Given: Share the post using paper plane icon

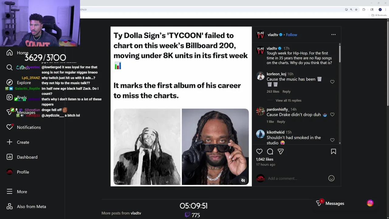Looking at the screenshot, I should click(281, 151).
